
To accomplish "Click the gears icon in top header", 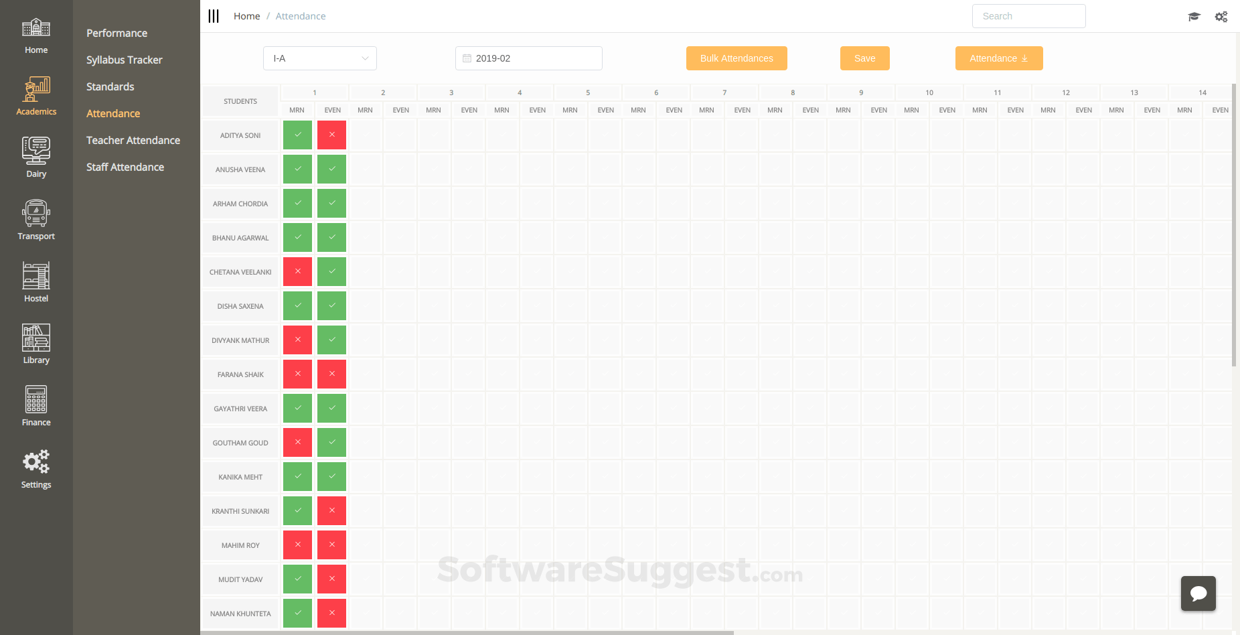I will point(1221,17).
